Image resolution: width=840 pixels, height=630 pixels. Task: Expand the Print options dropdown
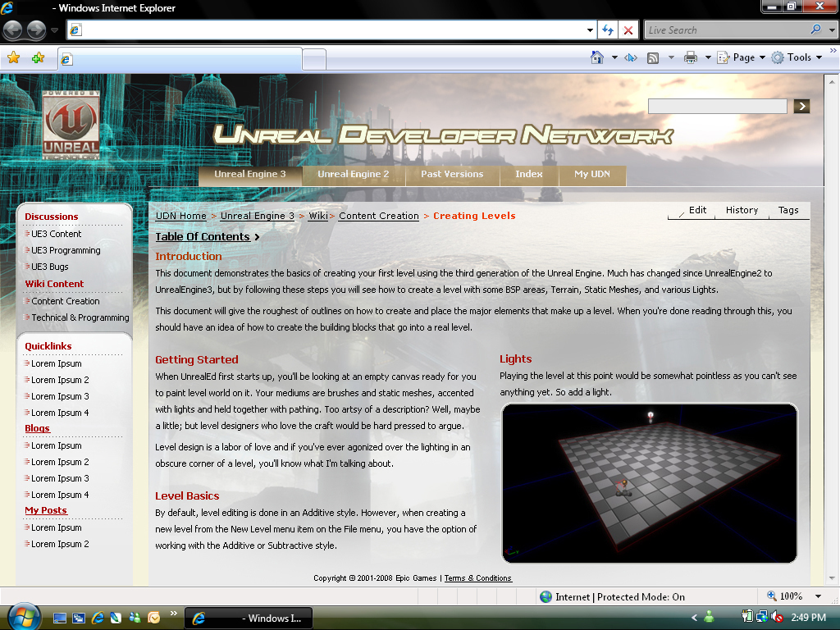(708, 57)
